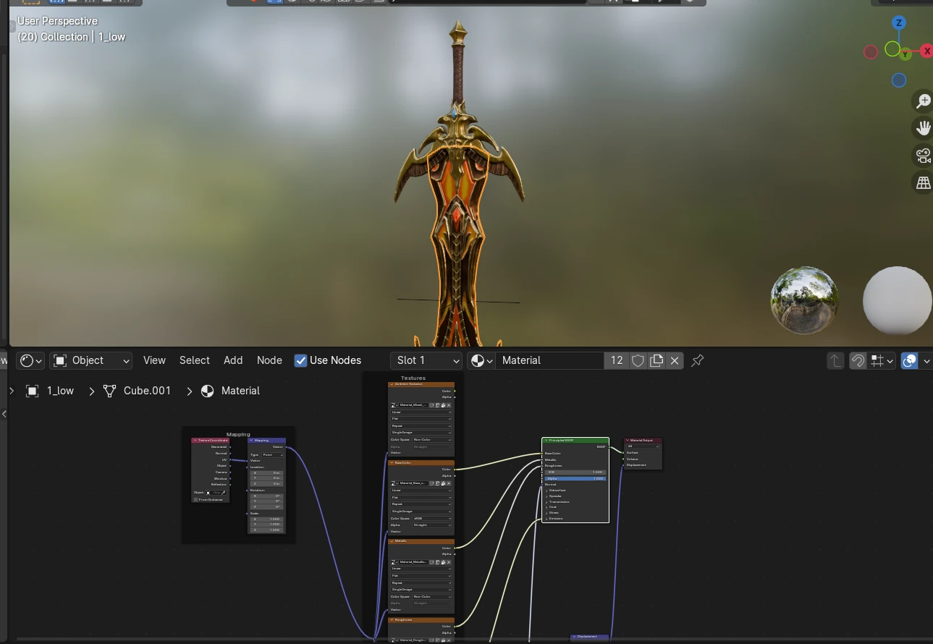Toggle the node editor snapping magnet
This screenshot has height=644, width=933.
click(x=858, y=360)
